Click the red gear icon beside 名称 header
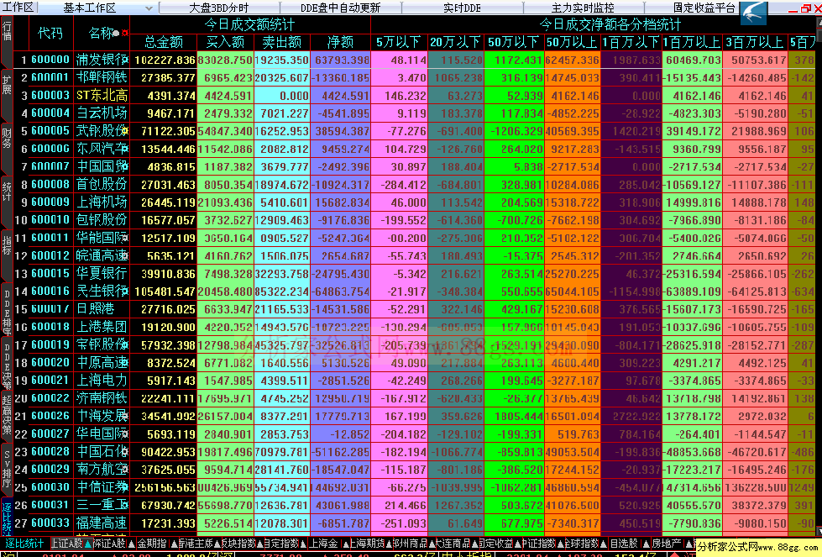The width and height of the screenshot is (822, 557). coord(125,33)
